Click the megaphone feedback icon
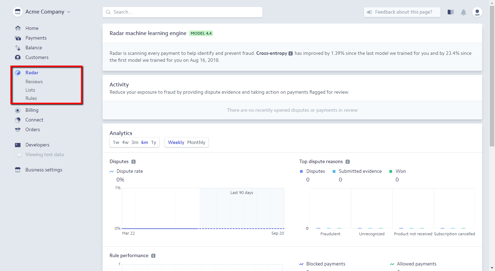Image resolution: width=495 pixels, height=271 pixels. (370, 12)
